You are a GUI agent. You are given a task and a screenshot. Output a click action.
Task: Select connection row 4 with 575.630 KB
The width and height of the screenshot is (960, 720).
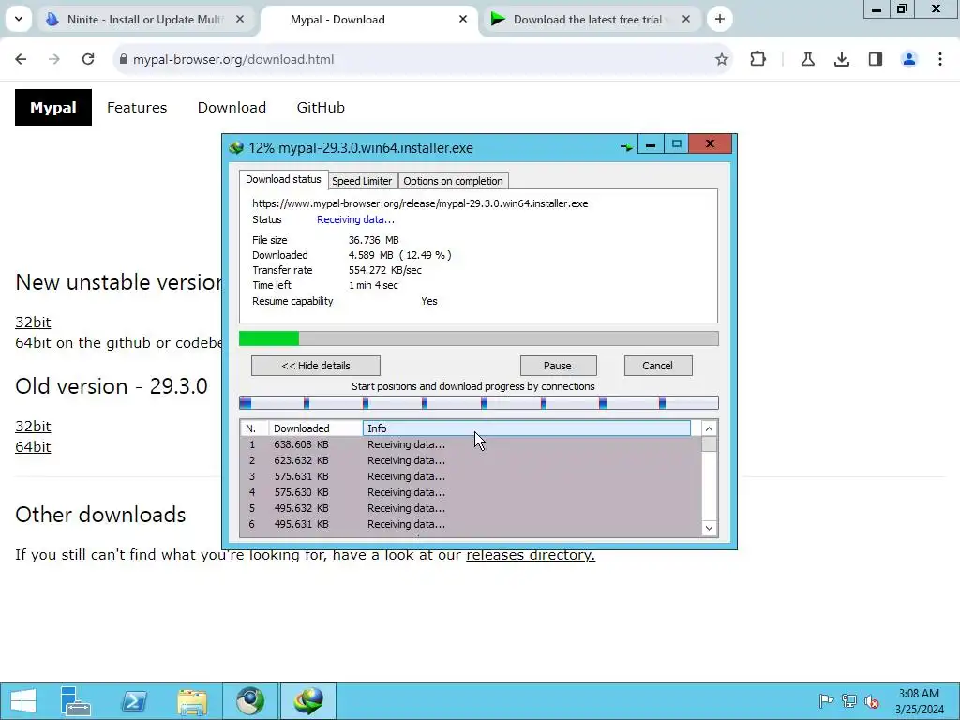click(x=471, y=492)
